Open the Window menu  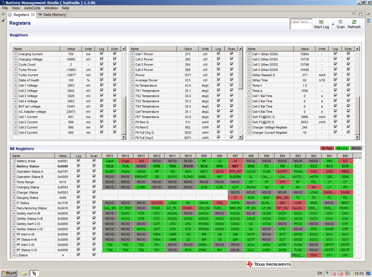(51, 8)
